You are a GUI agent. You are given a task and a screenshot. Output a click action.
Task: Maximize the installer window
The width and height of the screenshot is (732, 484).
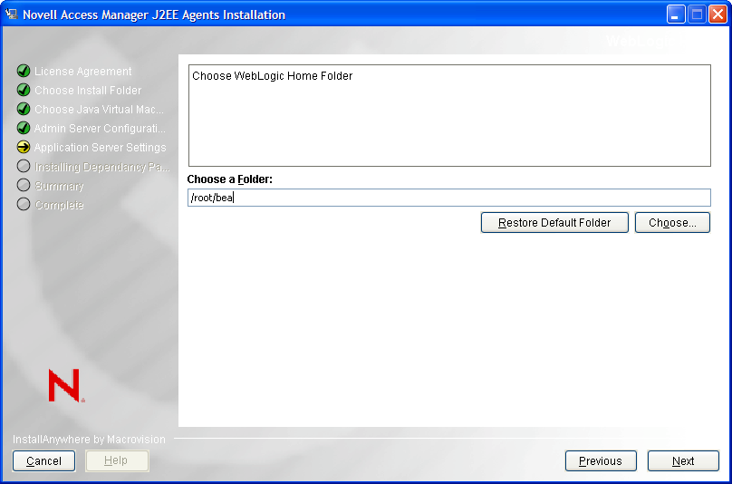pos(697,15)
